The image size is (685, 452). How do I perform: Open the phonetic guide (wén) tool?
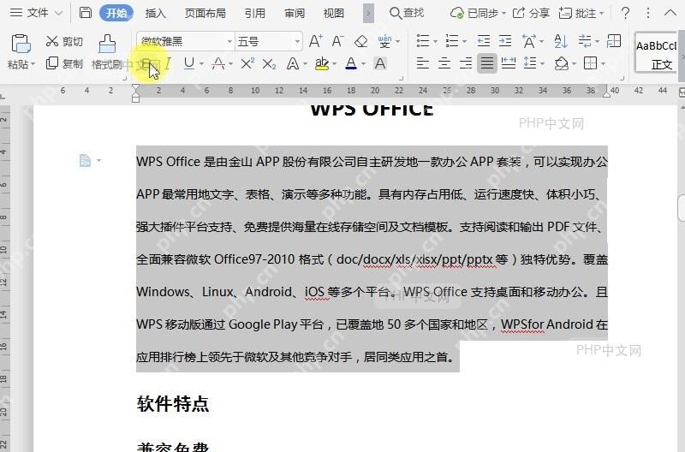384,41
